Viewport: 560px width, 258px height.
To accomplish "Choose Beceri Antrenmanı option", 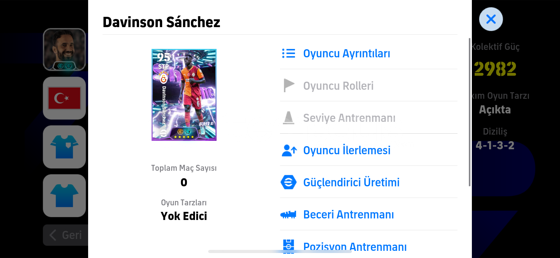I will point(348,215).
